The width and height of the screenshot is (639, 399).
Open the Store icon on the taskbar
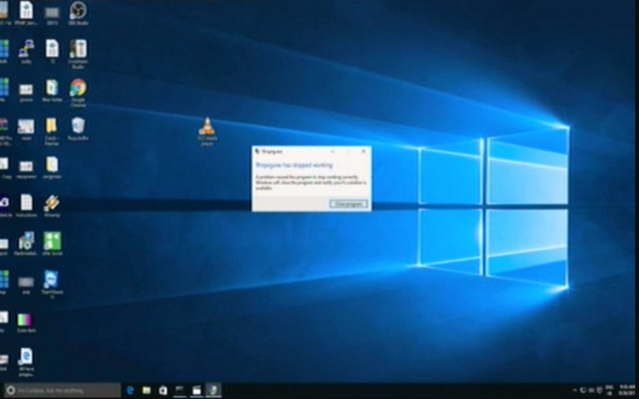point(163,390)
